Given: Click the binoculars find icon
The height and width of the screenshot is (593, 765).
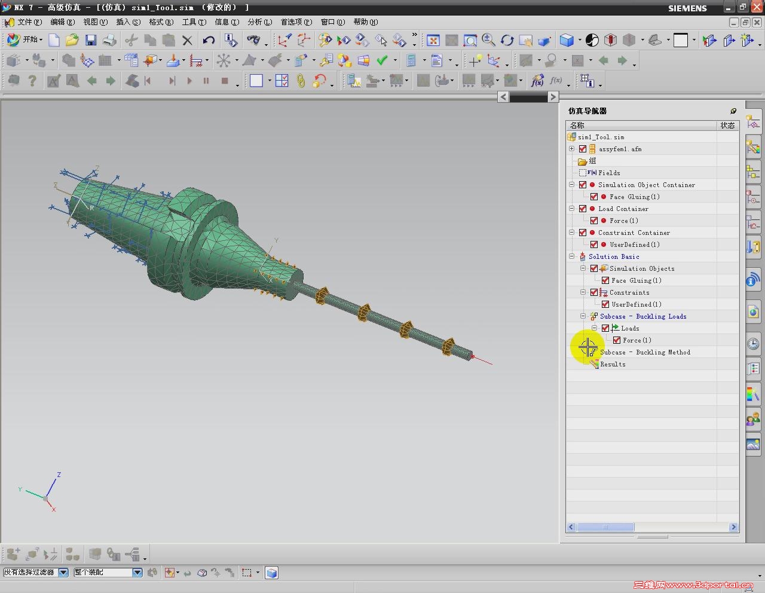Looking at the screenshot, I should 253,40.
